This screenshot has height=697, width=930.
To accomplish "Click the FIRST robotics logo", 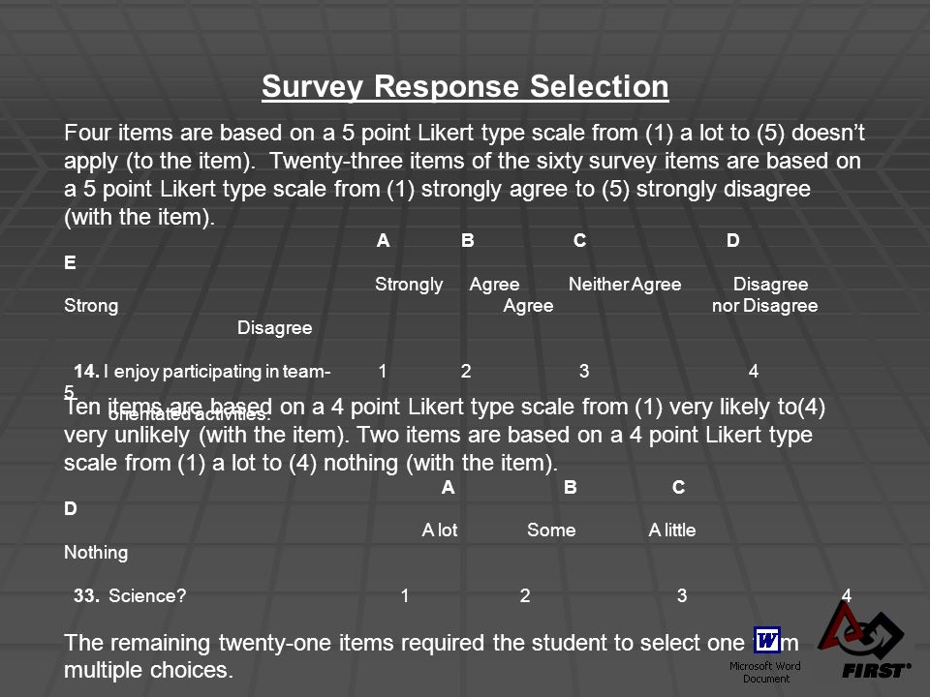I will pos(865,642).
